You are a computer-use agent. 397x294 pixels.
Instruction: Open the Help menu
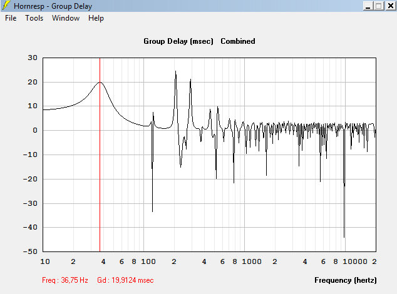[x=96, y=18]
